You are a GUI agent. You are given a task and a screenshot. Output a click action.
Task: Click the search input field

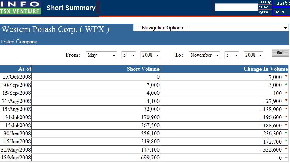[x=236, y=7]
